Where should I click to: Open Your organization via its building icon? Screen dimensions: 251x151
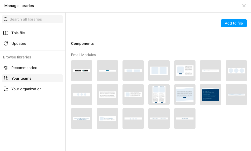point(6,89)
